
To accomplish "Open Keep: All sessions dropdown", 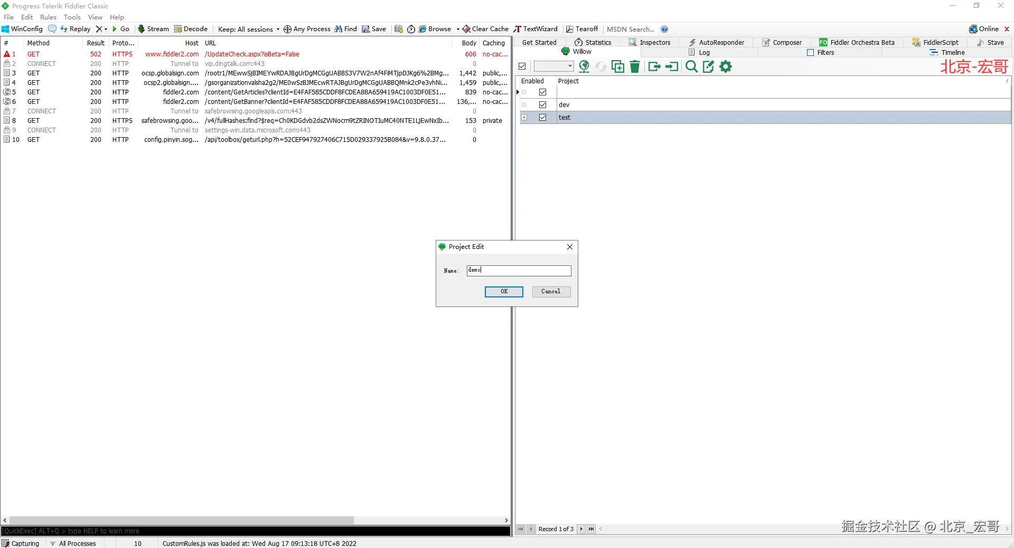I will 249,29.
